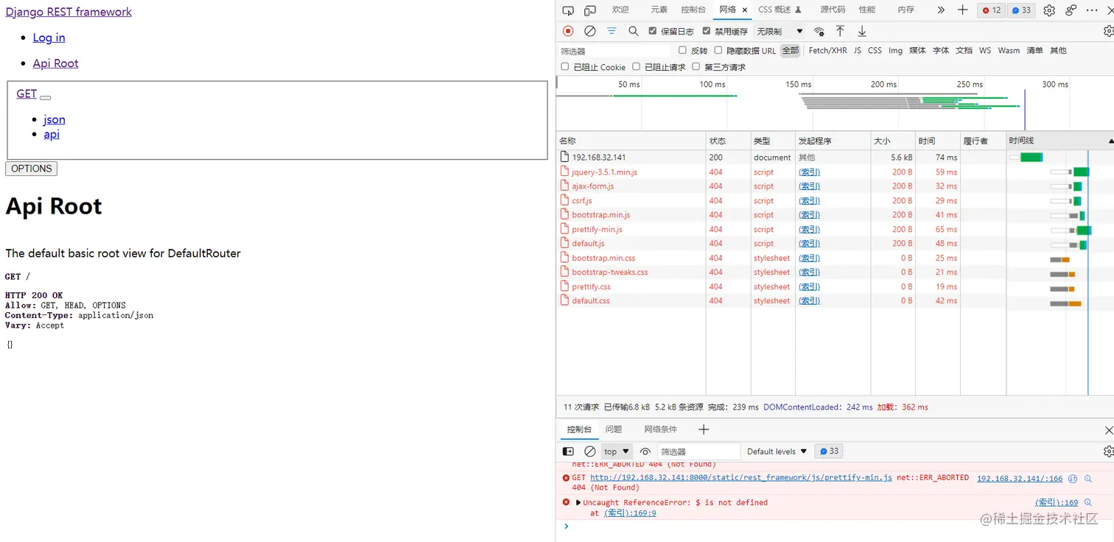1114x542 pixels.
Task: Click the Django REST framework link
Action: point(69,12)
